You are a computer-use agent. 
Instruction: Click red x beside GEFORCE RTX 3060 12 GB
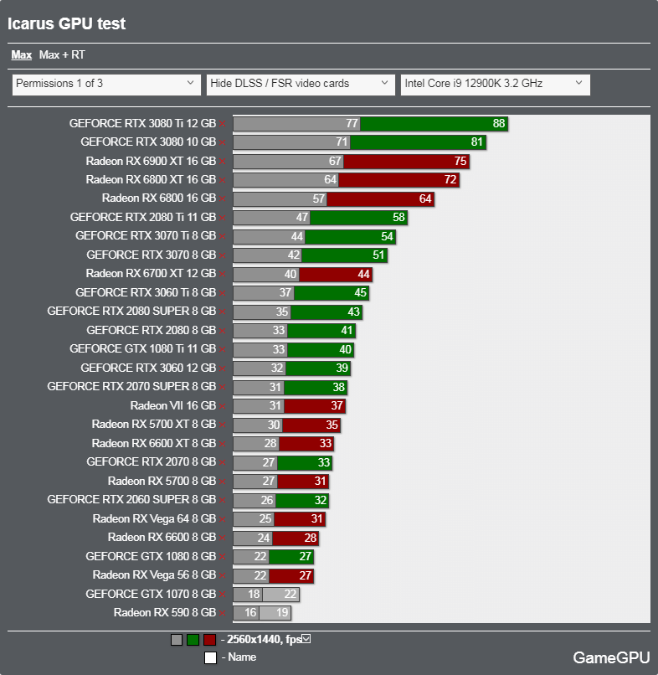click(223, 368)
